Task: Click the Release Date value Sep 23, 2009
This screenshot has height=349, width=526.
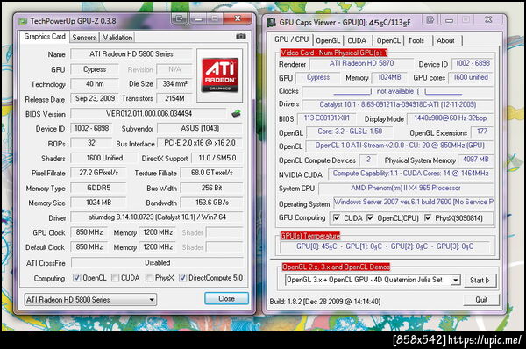Action: pos(95,99)
